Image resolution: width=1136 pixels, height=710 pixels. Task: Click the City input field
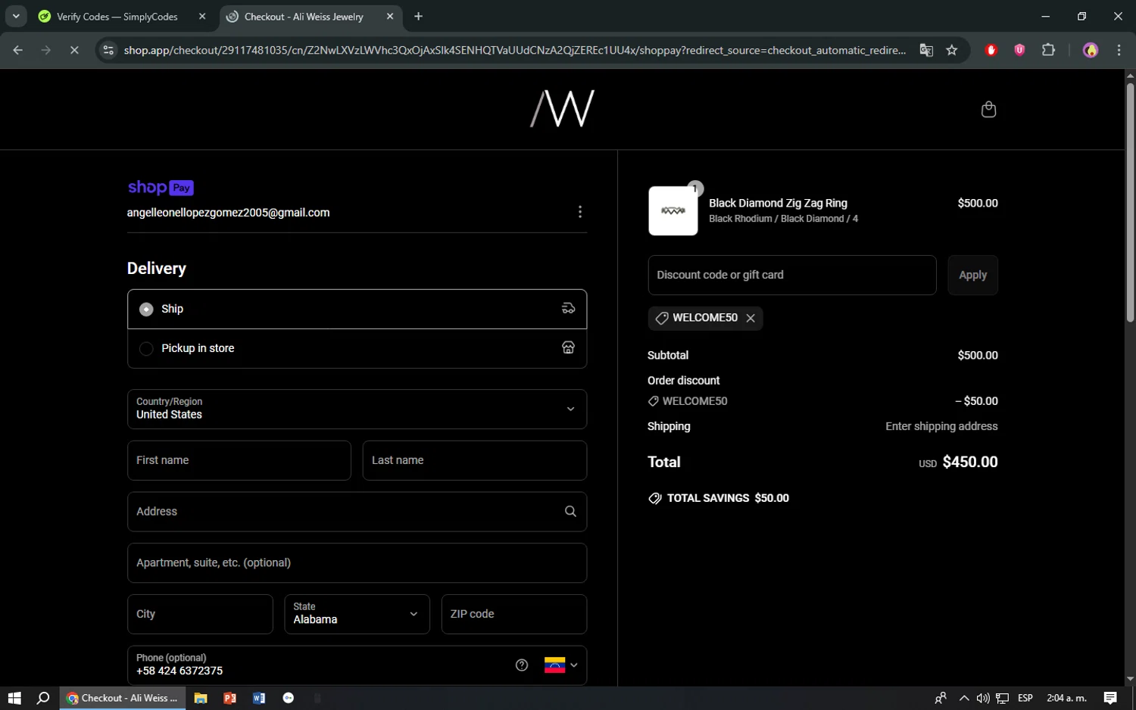(200, 614)
